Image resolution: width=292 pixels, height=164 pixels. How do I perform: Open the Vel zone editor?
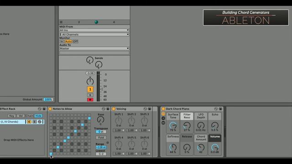coord(21,116)
